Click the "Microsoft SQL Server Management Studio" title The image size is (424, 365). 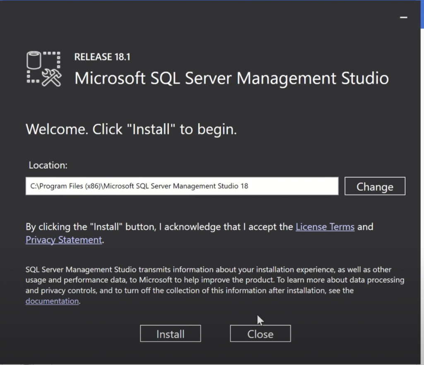[x=231, y=78]
